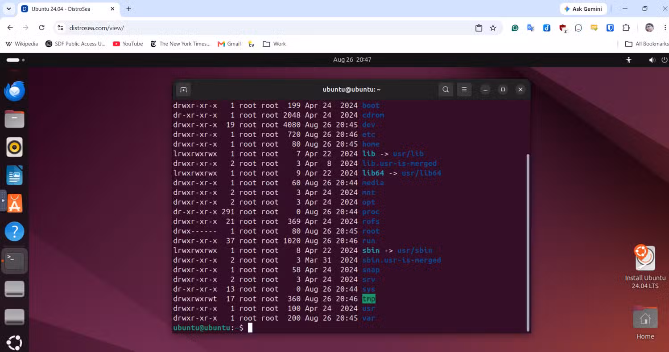The height and width of the screenshot is (352, 669).
Task: Open the volume and power system menu
Action: (658, 60)
